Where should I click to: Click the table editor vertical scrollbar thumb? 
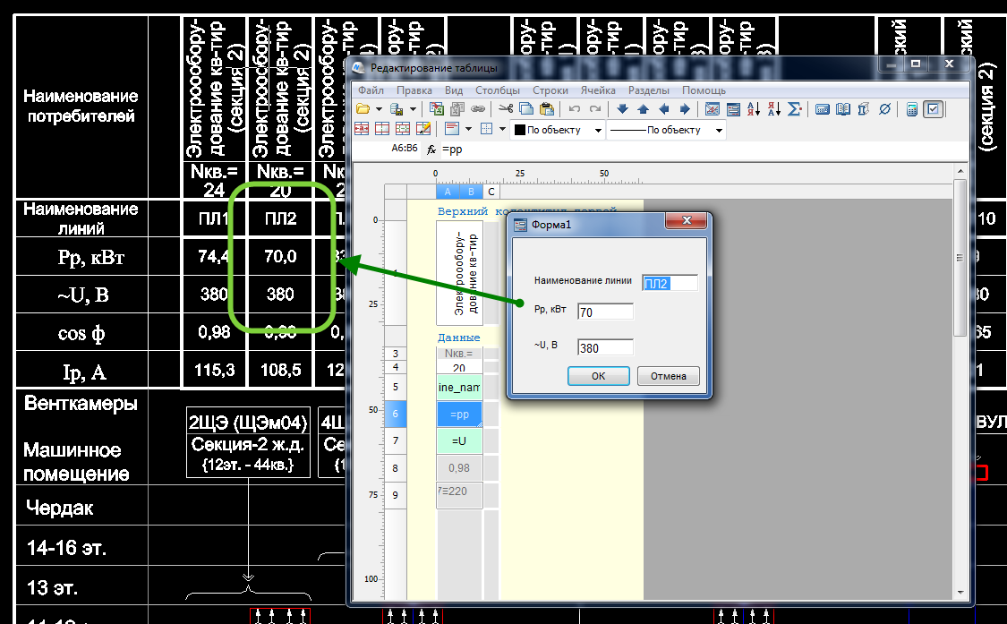(x=960, y=257)
